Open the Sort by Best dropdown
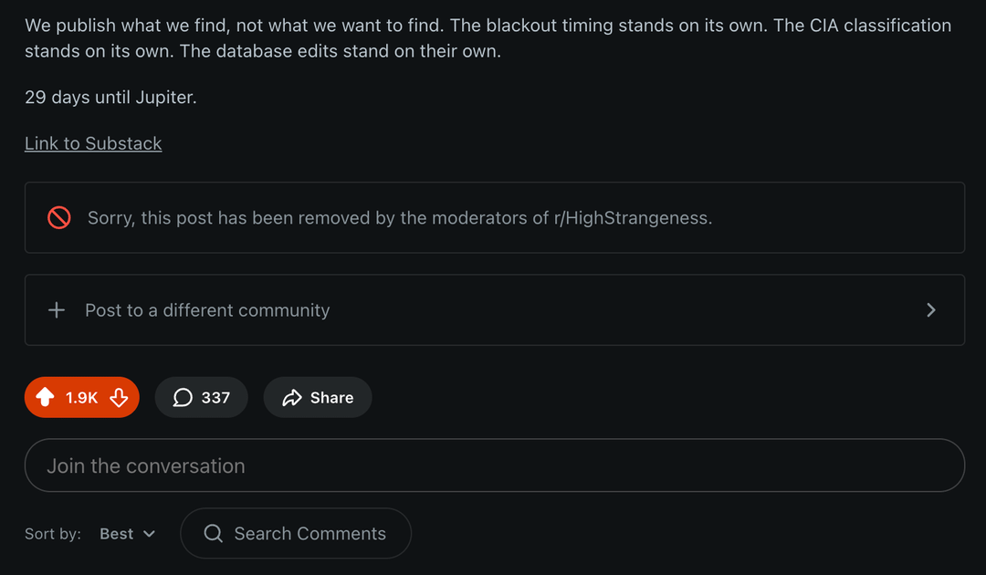 127,534
